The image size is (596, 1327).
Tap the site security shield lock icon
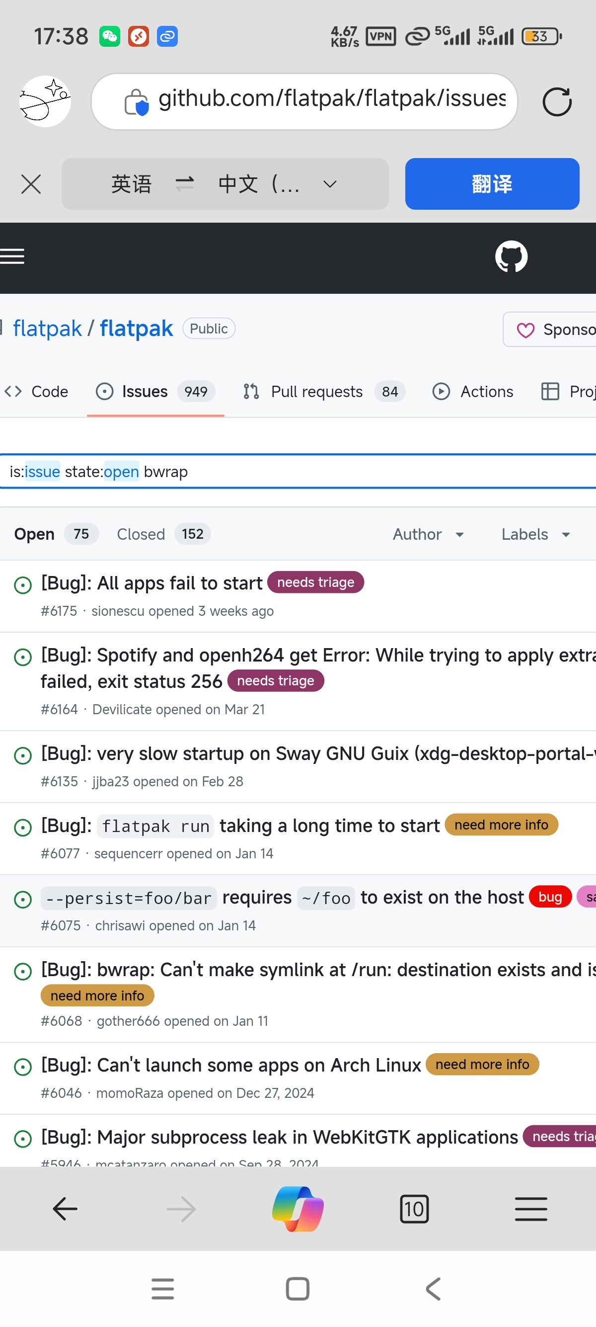click(x=137, y=102)
